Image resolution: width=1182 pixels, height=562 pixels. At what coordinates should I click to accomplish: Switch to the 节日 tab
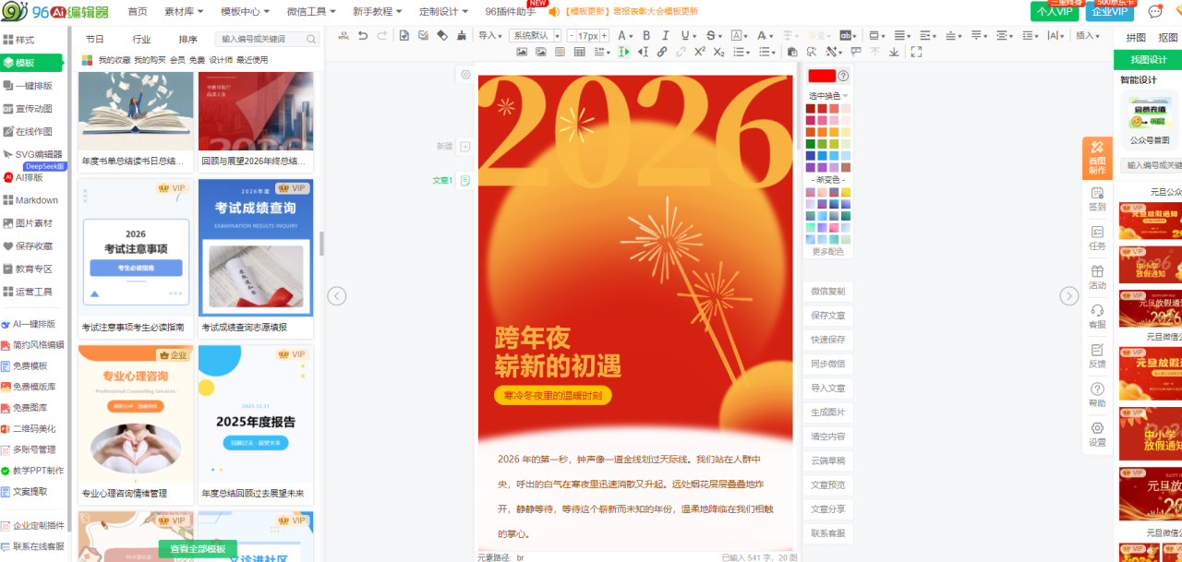pos(94,40)
